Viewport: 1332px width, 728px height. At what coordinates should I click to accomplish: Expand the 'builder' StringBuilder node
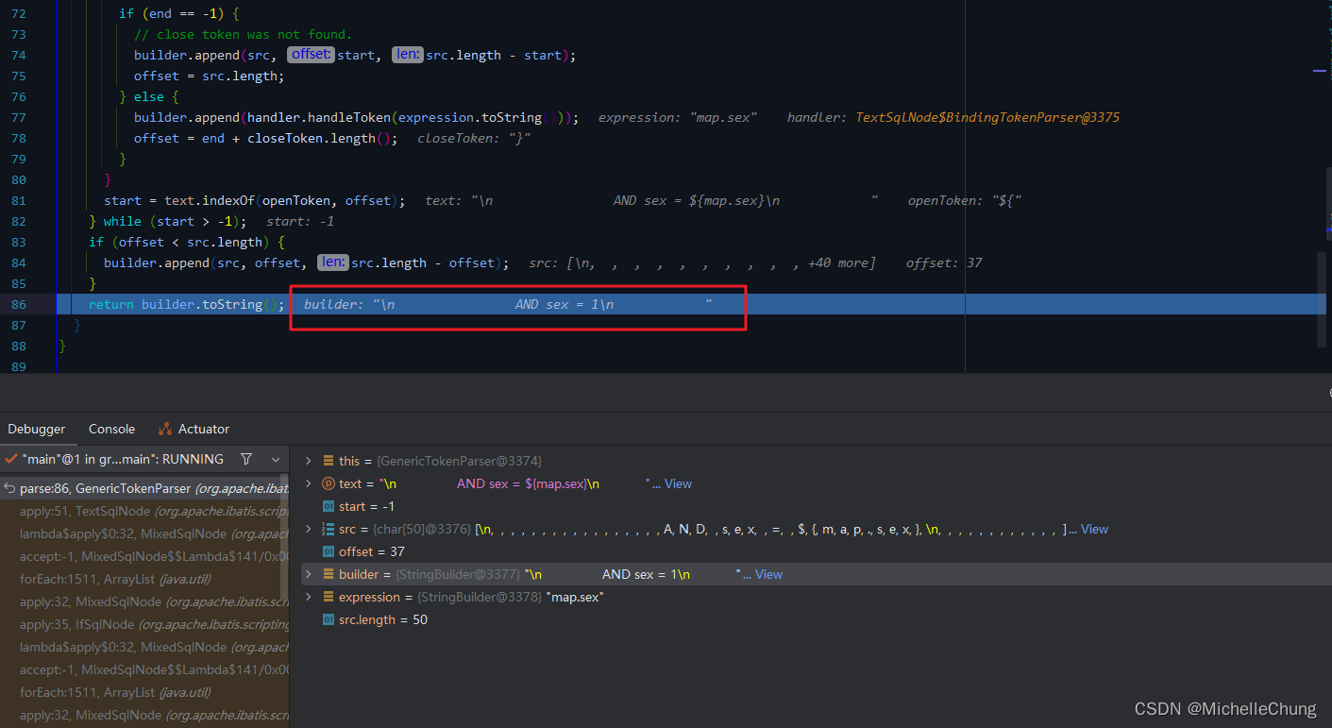(x=308, y=574)
